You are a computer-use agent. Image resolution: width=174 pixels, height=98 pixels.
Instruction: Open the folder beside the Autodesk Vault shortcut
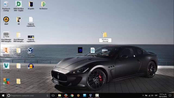pyautogui.click(x=18, y=66)
